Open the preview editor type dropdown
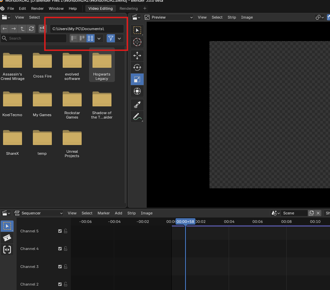330x290 pixels. tap(136, 17)
